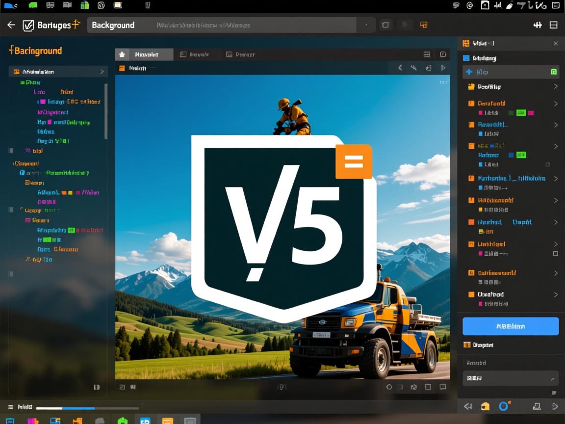Click the back arrow in the header
The image size is (565, 424).
pos(11,25)
